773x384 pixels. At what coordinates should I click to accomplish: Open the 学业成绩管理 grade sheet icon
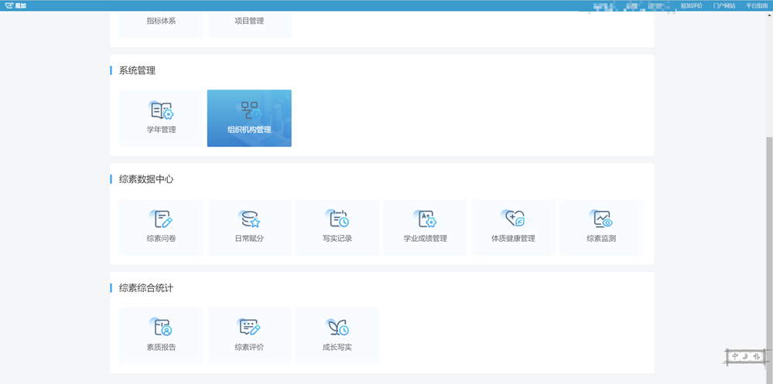425,219
